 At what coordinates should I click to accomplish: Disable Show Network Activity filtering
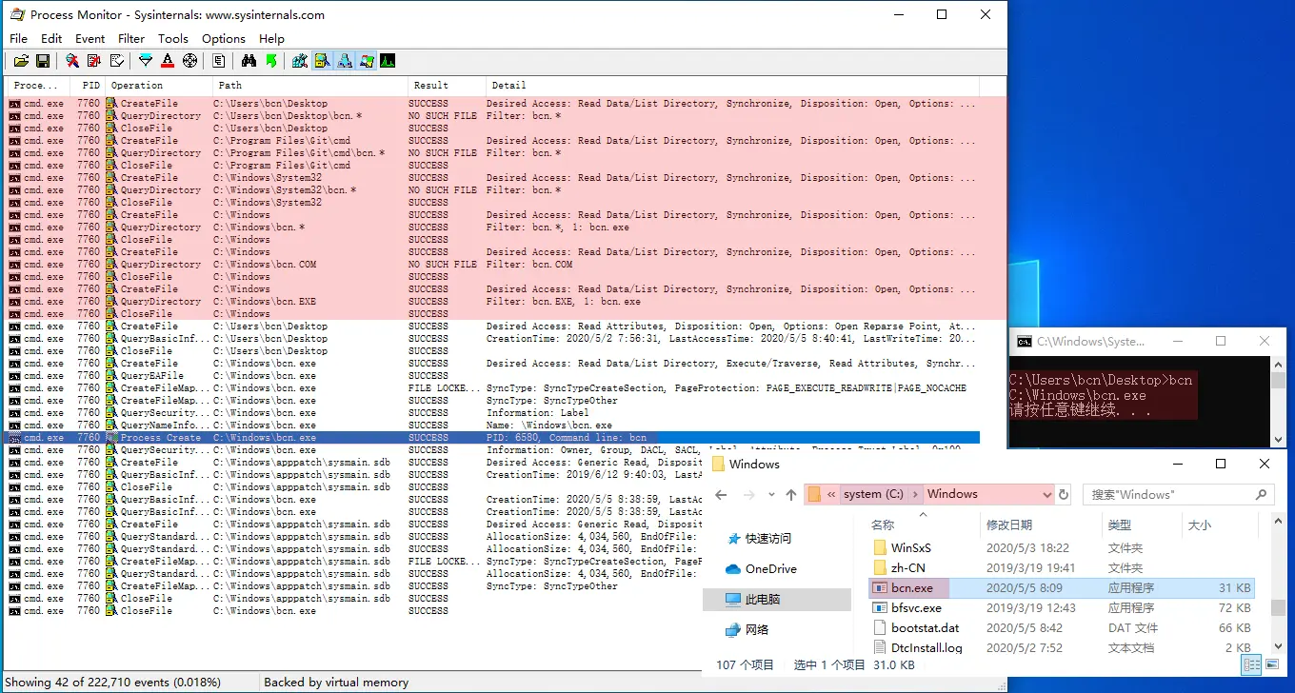tap(345, 60)
